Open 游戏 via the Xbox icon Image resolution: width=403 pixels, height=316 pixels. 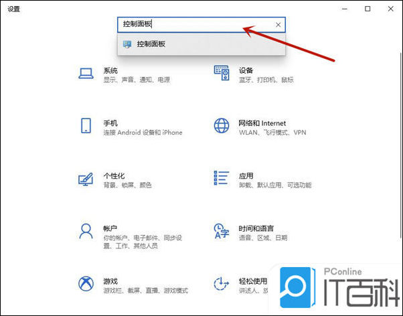(86, 285)
